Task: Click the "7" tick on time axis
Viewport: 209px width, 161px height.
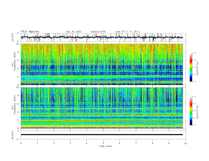Action: [x=136, y=143]
